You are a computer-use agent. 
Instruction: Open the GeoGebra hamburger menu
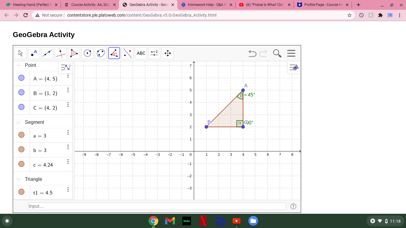[x=291, y=53]
